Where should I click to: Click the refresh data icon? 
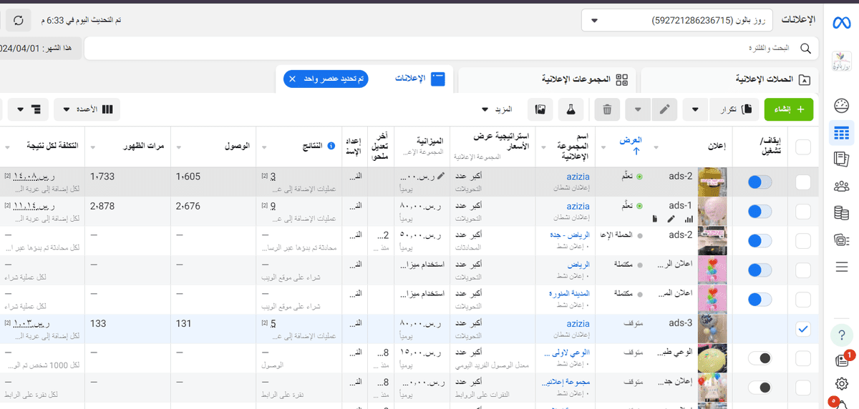(18, 20)
